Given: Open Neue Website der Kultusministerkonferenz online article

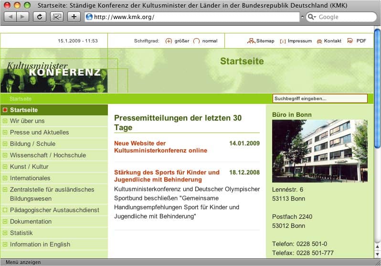Looking at the screenshot, I should click(160, 147).
